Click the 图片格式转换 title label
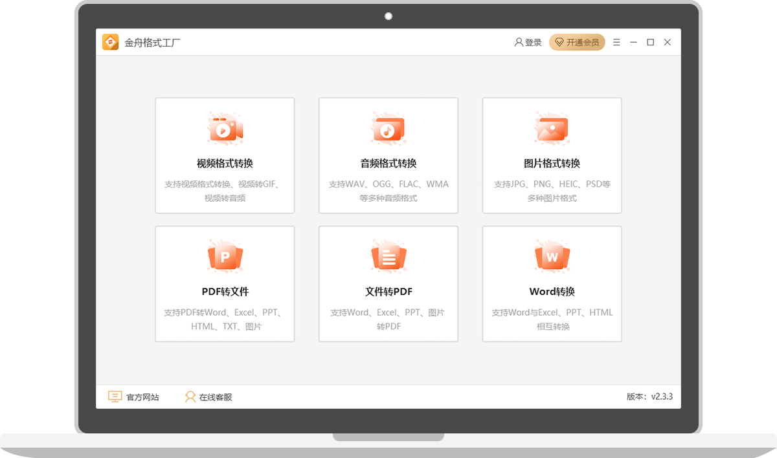The image size is (777, 458). (x=552, y=163)
